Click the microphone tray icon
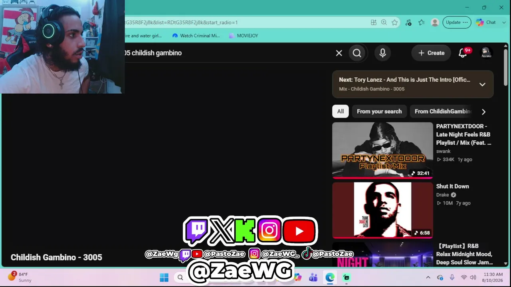The height and width of the screenshot is (287, 511). tap(452, 277)
